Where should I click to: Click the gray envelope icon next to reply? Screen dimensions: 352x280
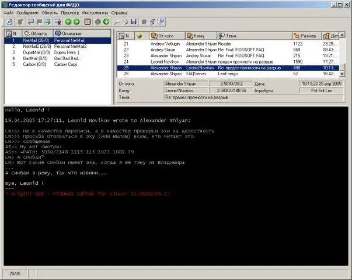click(39, 22)
